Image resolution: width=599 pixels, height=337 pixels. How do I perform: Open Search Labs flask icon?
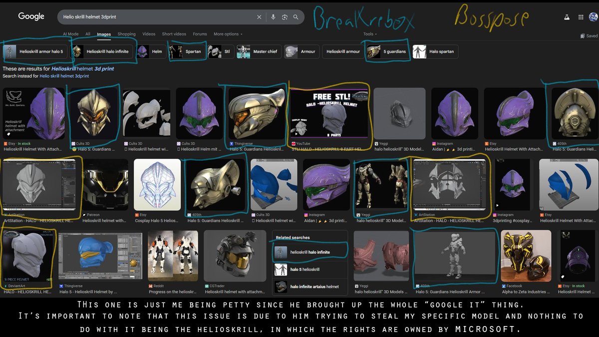(x=567, y=17)
